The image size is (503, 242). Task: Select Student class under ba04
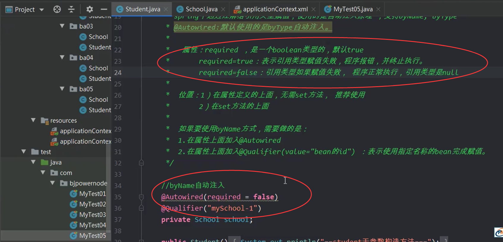coord(100,78)
